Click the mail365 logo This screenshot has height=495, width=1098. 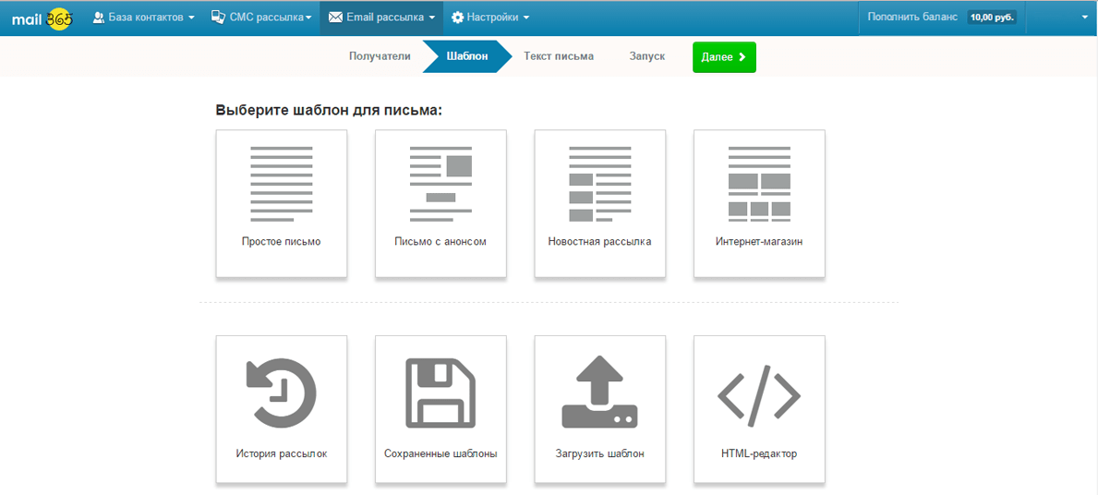point(42,18)
